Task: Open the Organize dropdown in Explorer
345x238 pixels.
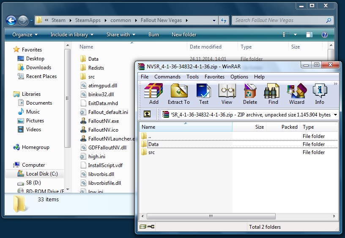Action: [x=25, y=35]
